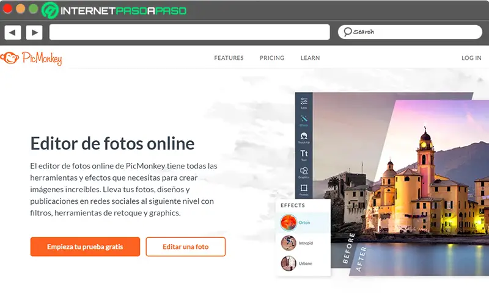Click the LOG IN link
This screenshot has height=305, width=489.
click(471, 58)
